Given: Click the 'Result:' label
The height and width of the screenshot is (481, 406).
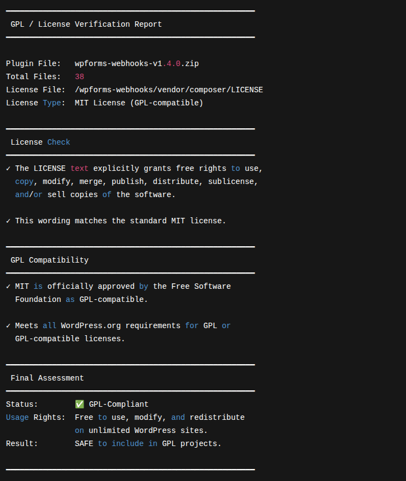Looking at the screenshot, I should pyautogui.click(x=22, y=444).
